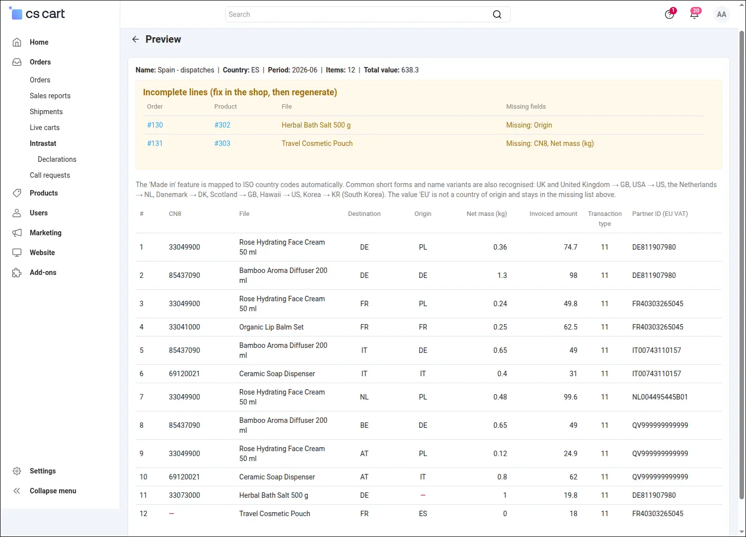Go back using the Preview arrow
Screen dimensions: 746x537
coord(135,39)
